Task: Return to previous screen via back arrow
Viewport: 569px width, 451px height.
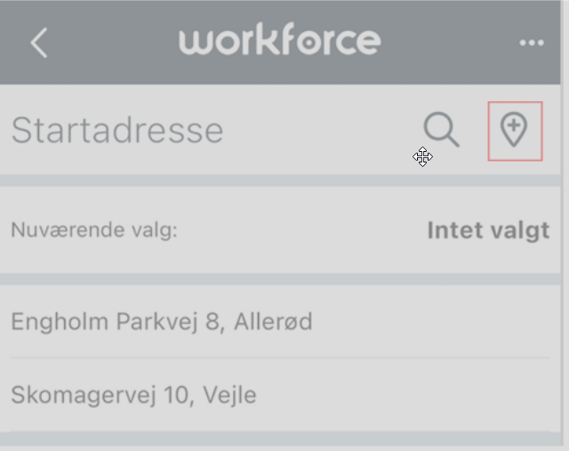Action: click(x=39, y=43)
